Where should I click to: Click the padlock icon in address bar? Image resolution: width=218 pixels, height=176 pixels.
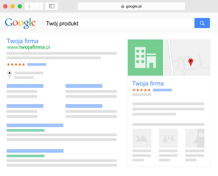pos(123,6)
